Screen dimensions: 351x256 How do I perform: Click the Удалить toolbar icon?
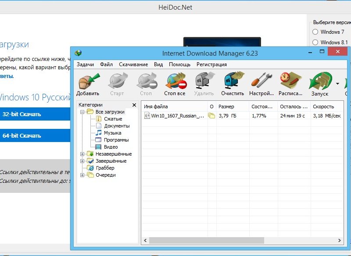[x=204, y=81]
